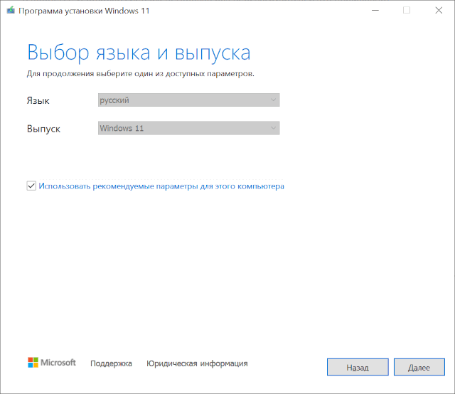
Task: Open the Язык language dropdown
Action: coord(189,100)
